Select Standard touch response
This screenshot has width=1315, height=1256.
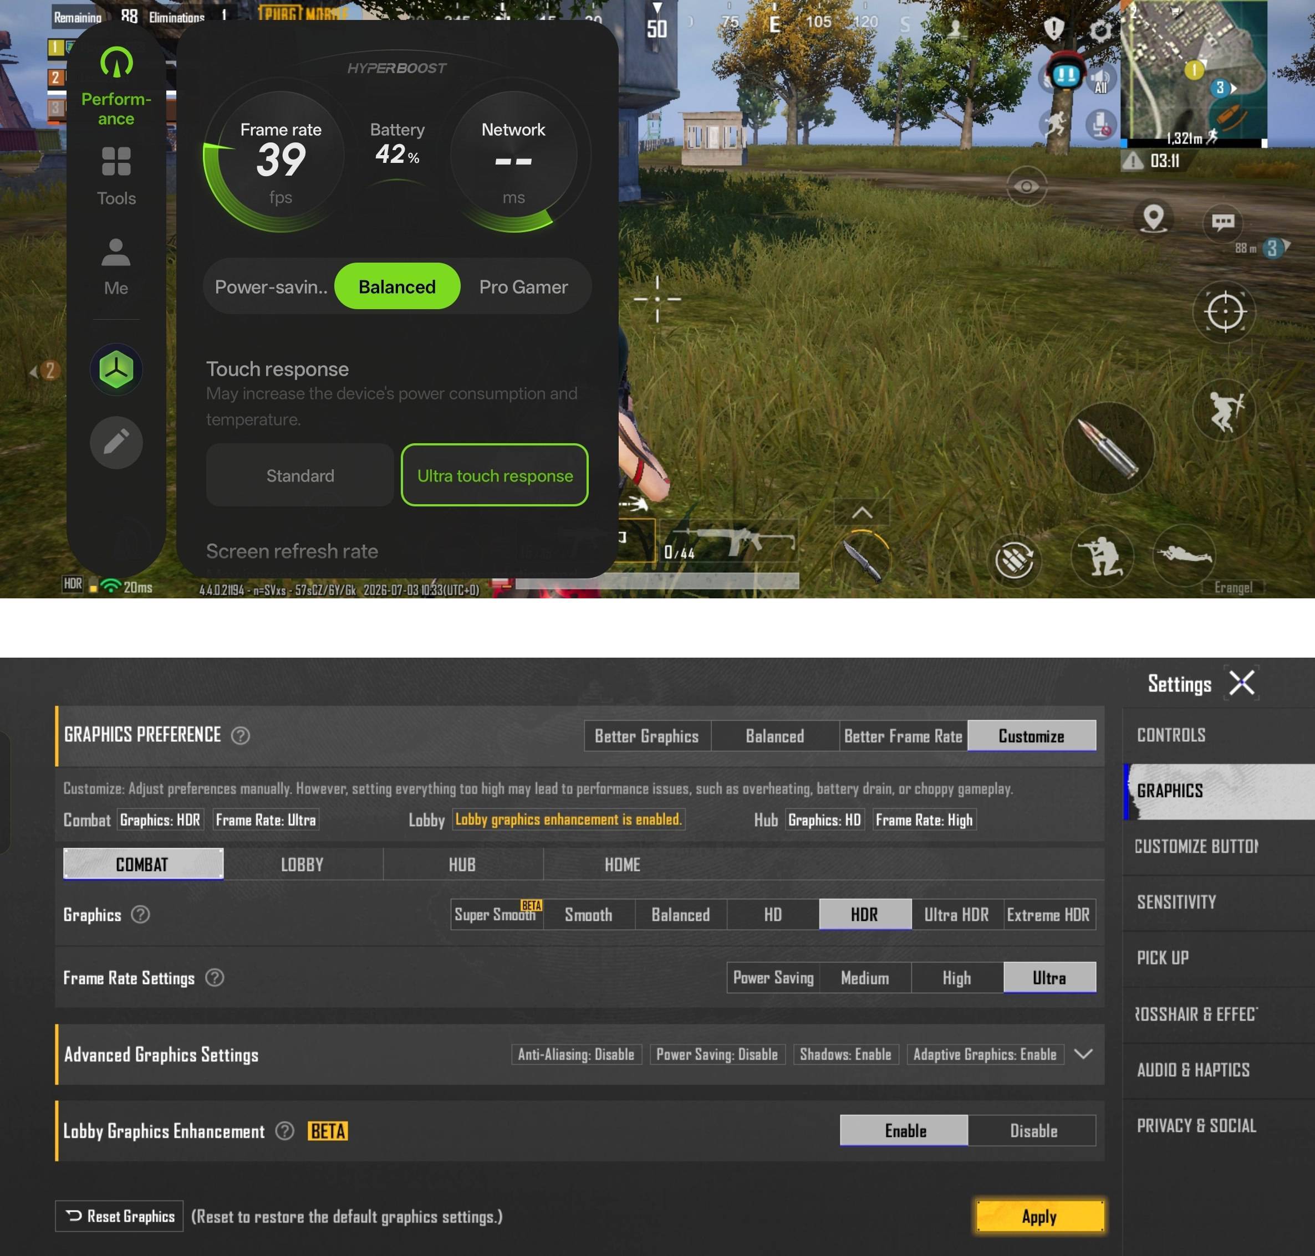(299, 475)
